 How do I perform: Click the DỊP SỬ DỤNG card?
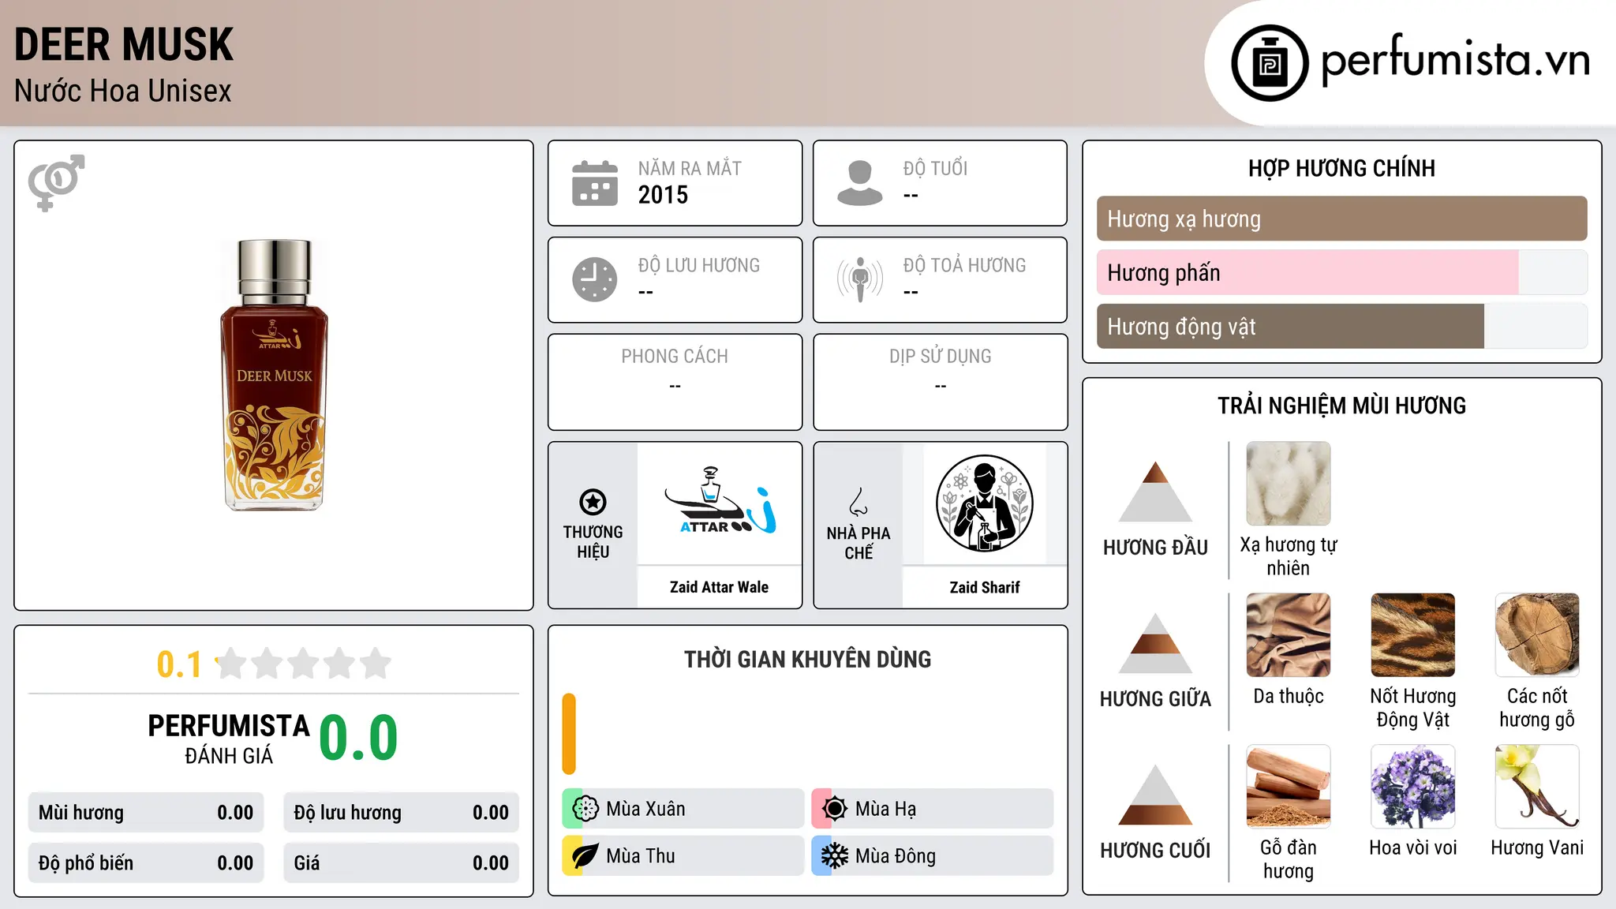941,382
